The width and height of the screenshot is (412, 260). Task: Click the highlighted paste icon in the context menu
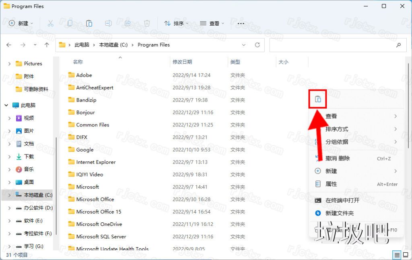coord(317,99)
